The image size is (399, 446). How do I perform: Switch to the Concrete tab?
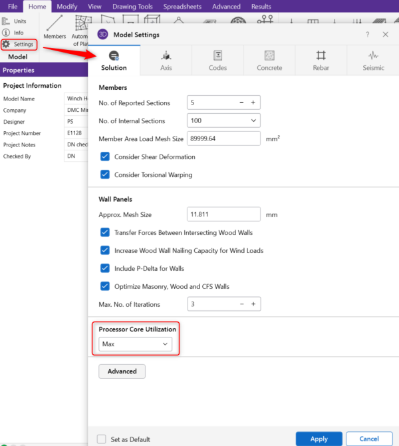click(269, 61)
